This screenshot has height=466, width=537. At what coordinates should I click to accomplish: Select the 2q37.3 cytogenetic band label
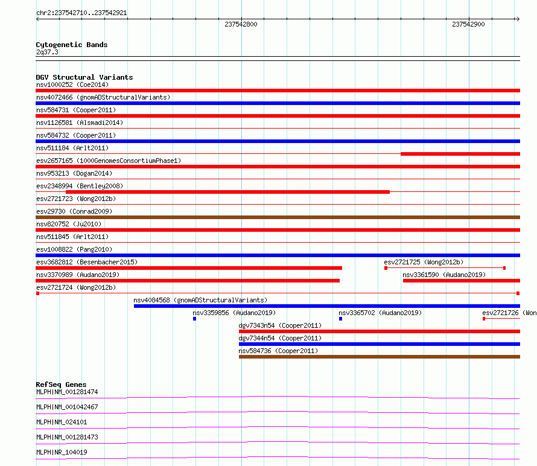(47, 52)
